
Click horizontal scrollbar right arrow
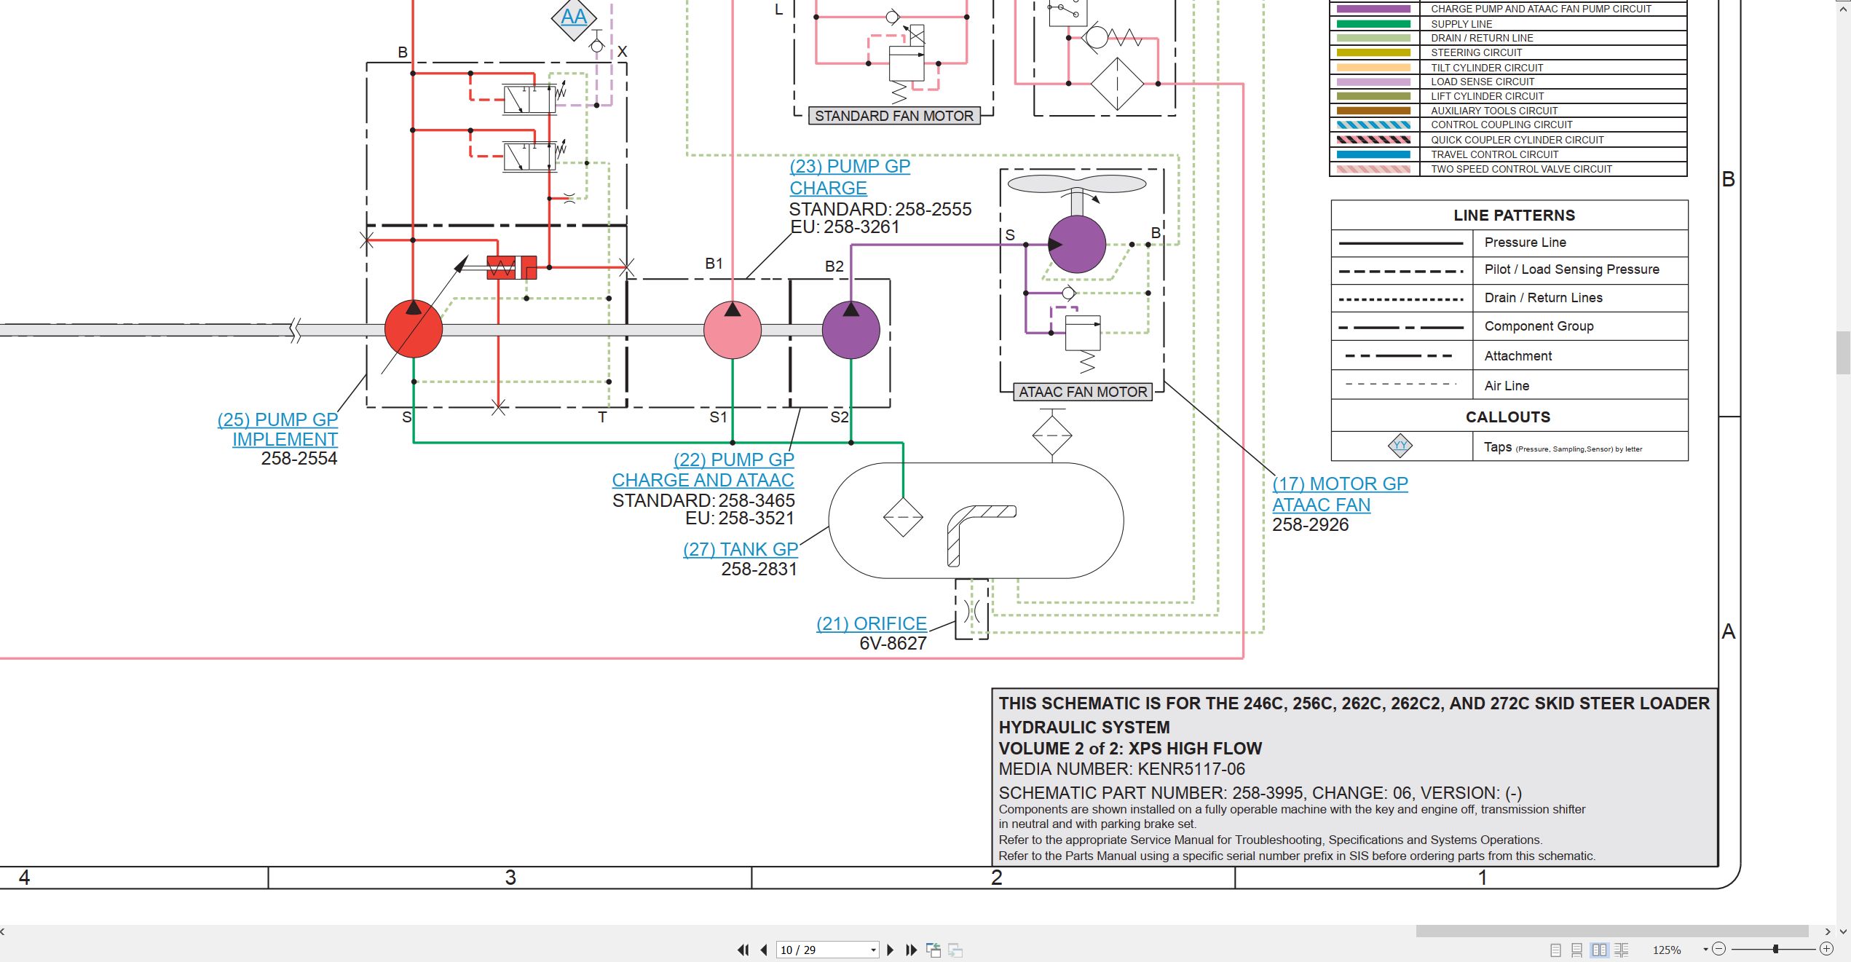coord(1827,931)
